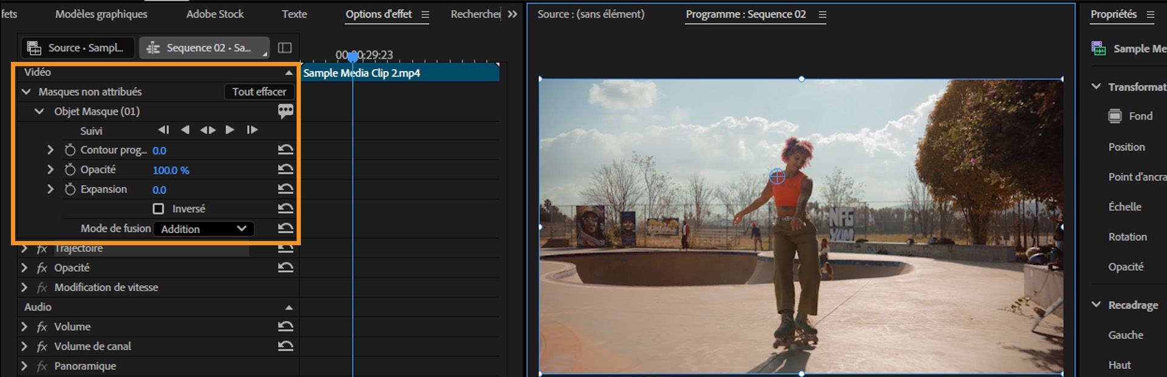The height and width of the screenshot is (377, 1167).
Task: Reset the Inversé parameter
Action: [x=286, y=208]
